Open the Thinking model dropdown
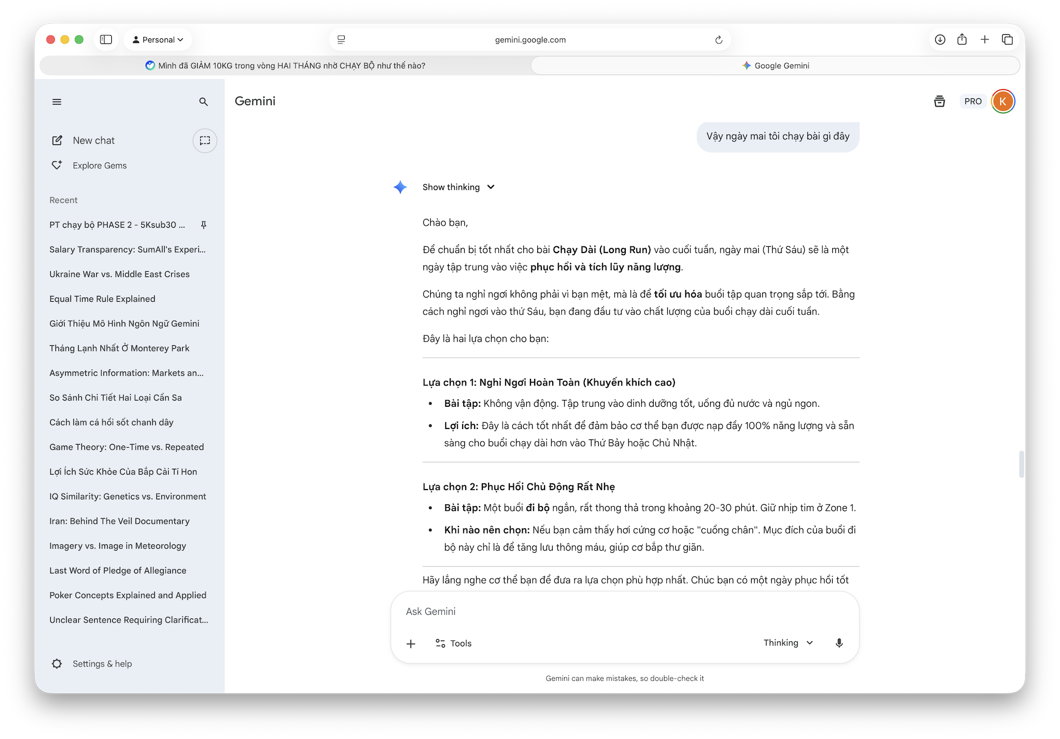 click(x=788, y=643)
